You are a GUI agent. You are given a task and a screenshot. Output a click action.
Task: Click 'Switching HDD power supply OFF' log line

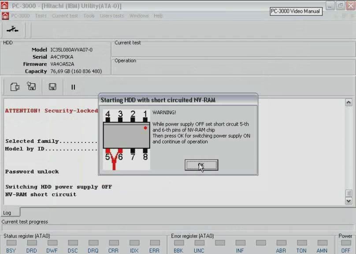(x=59, y=187)
